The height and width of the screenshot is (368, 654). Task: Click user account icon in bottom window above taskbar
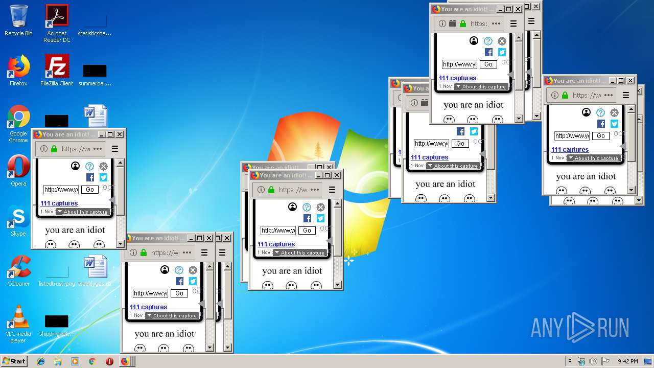[165, 270]
